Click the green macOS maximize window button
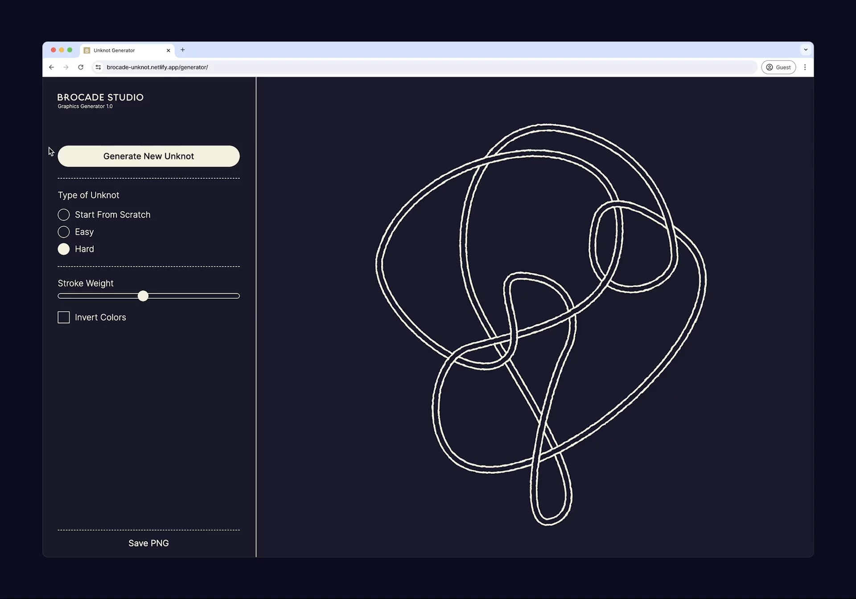The width and height of the screenshot is (856, 599). tap(70, 50)
